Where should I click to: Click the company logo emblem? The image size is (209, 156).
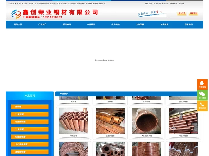point(16,14)
